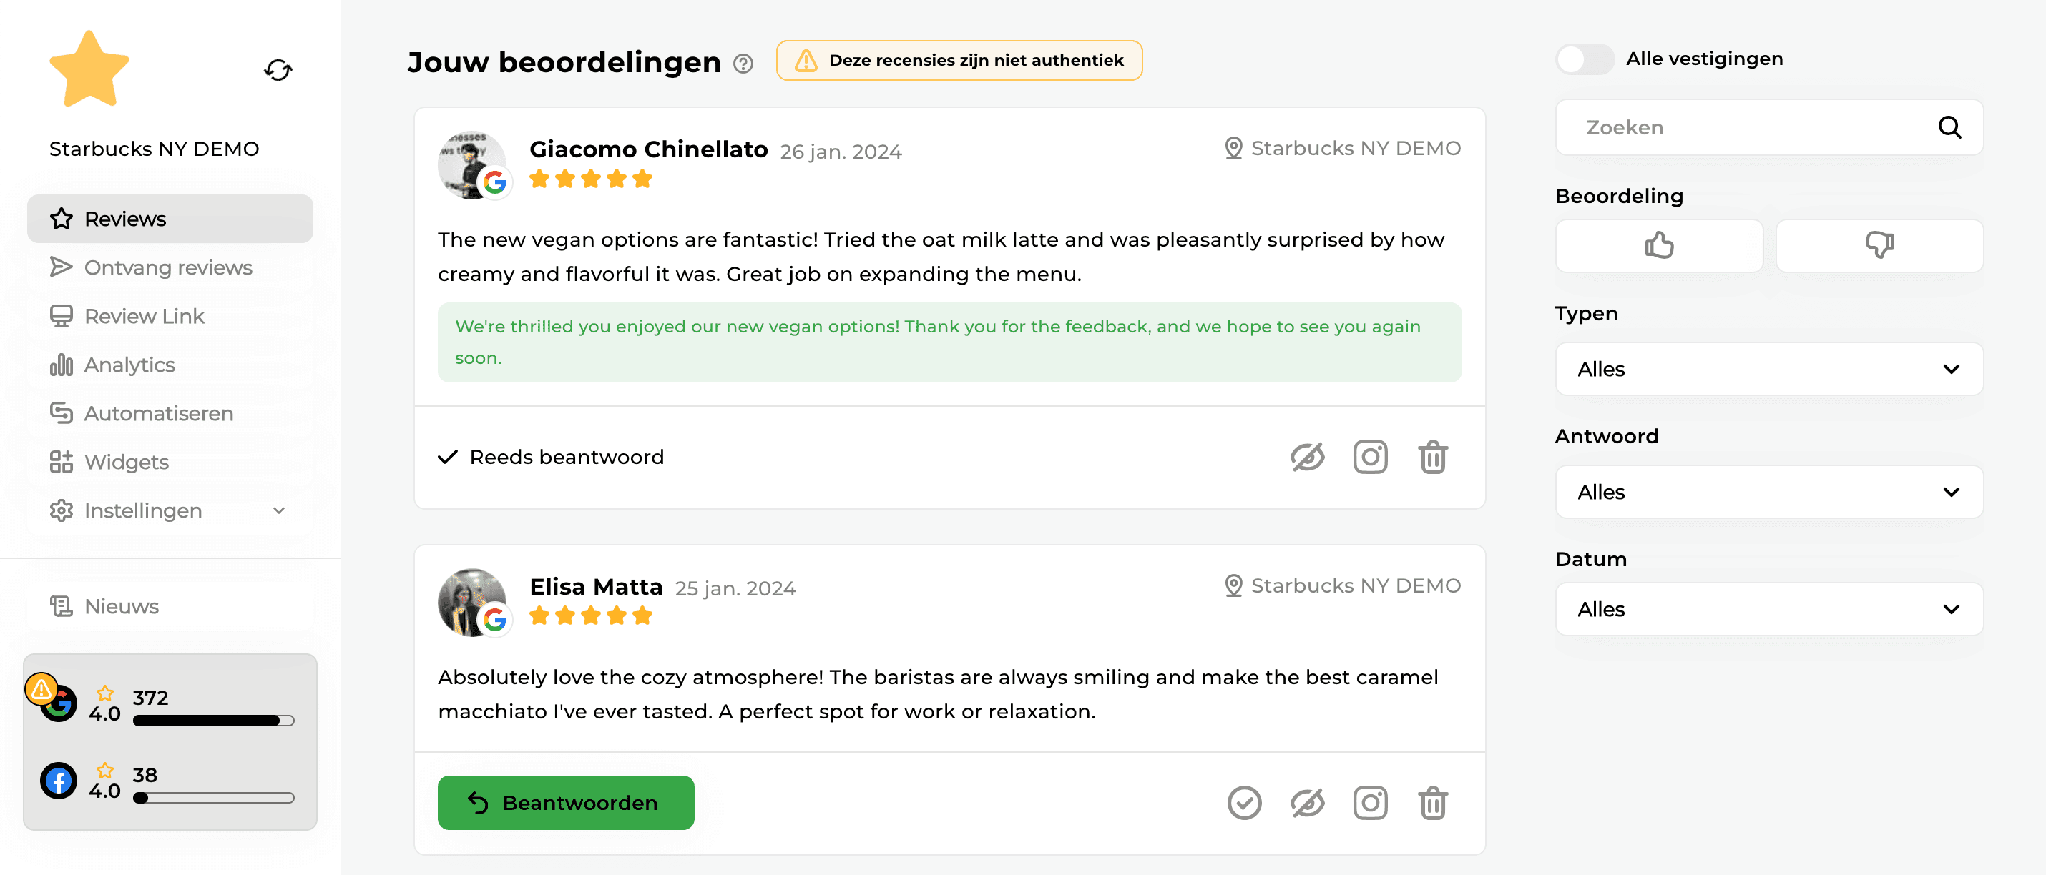Screen dimensions: 2046x875
Task: Filter by thumbs up rating
Action: (1659, 245)
